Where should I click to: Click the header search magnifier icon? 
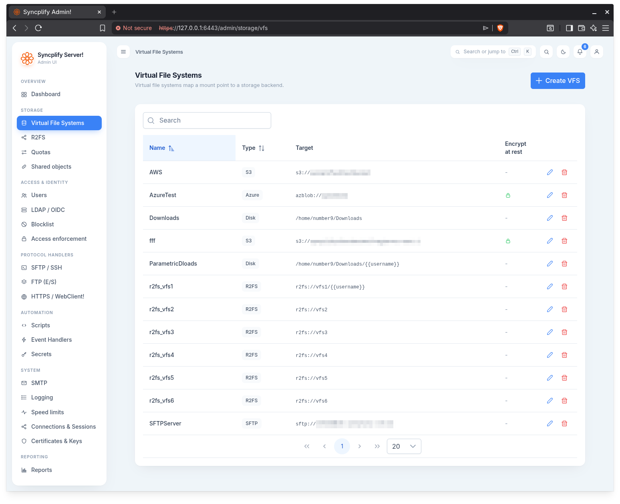[546, 52]
